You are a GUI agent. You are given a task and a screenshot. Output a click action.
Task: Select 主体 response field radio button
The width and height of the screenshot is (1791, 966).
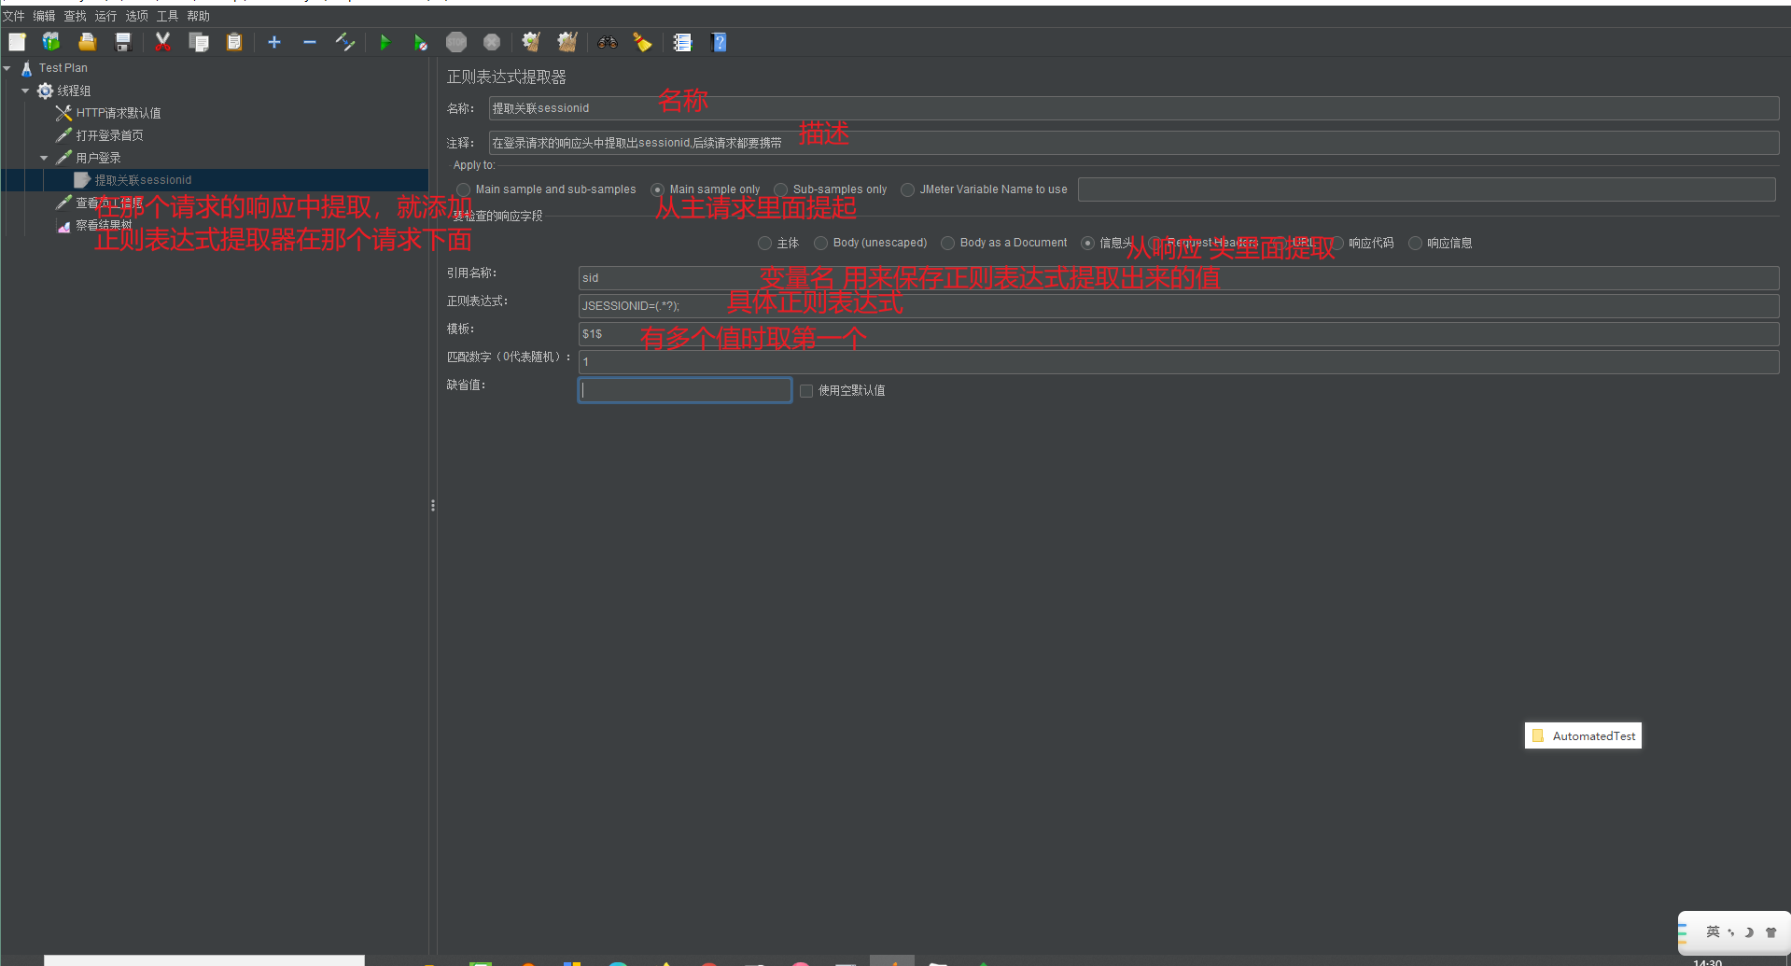click(x=765, y=243)
